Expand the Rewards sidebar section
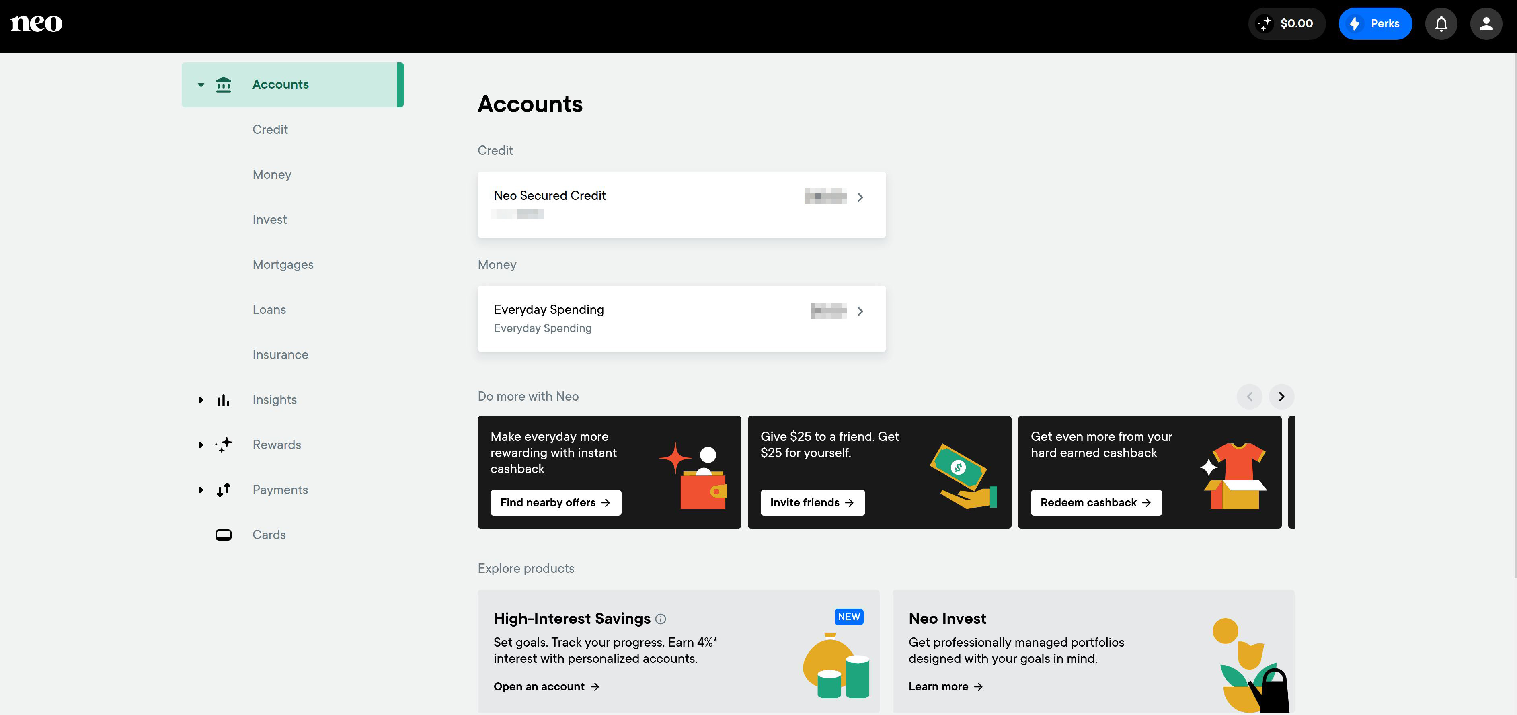The width and height of the screenshot is (1517, 715). click(201, 445)
